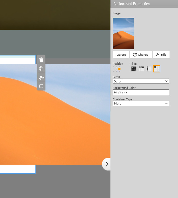Select the center position anchor
The image size is (178, 198).
(117, 69)
